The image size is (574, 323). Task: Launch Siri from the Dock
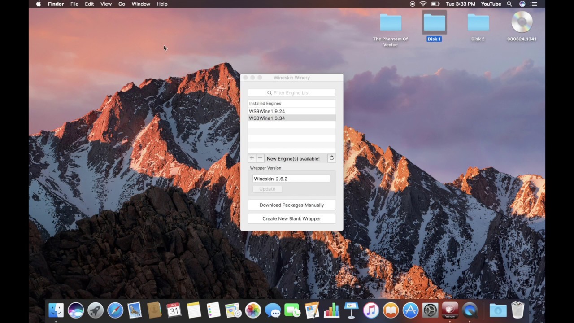(x=76, y=310)
